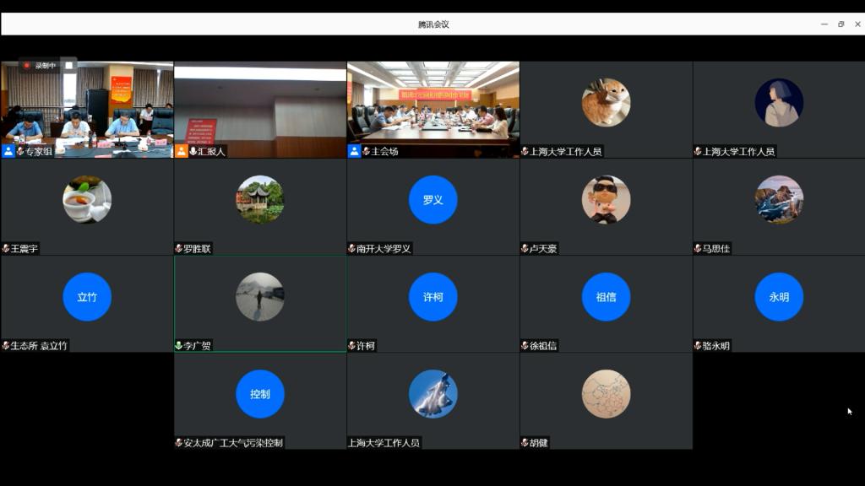
Task: Select the 专家组 video tile
Action: pyautogui.click(x=87, y=105)
